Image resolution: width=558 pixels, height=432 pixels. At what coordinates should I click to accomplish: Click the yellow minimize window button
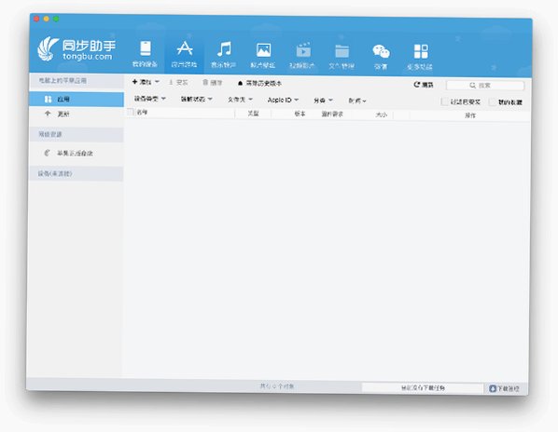[x=47, y=19]
